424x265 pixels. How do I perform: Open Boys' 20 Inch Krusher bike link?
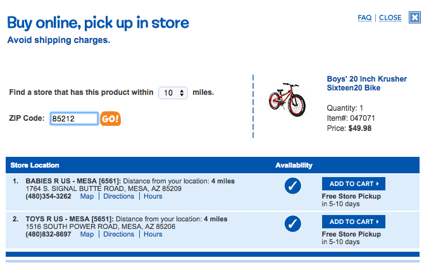358,83
